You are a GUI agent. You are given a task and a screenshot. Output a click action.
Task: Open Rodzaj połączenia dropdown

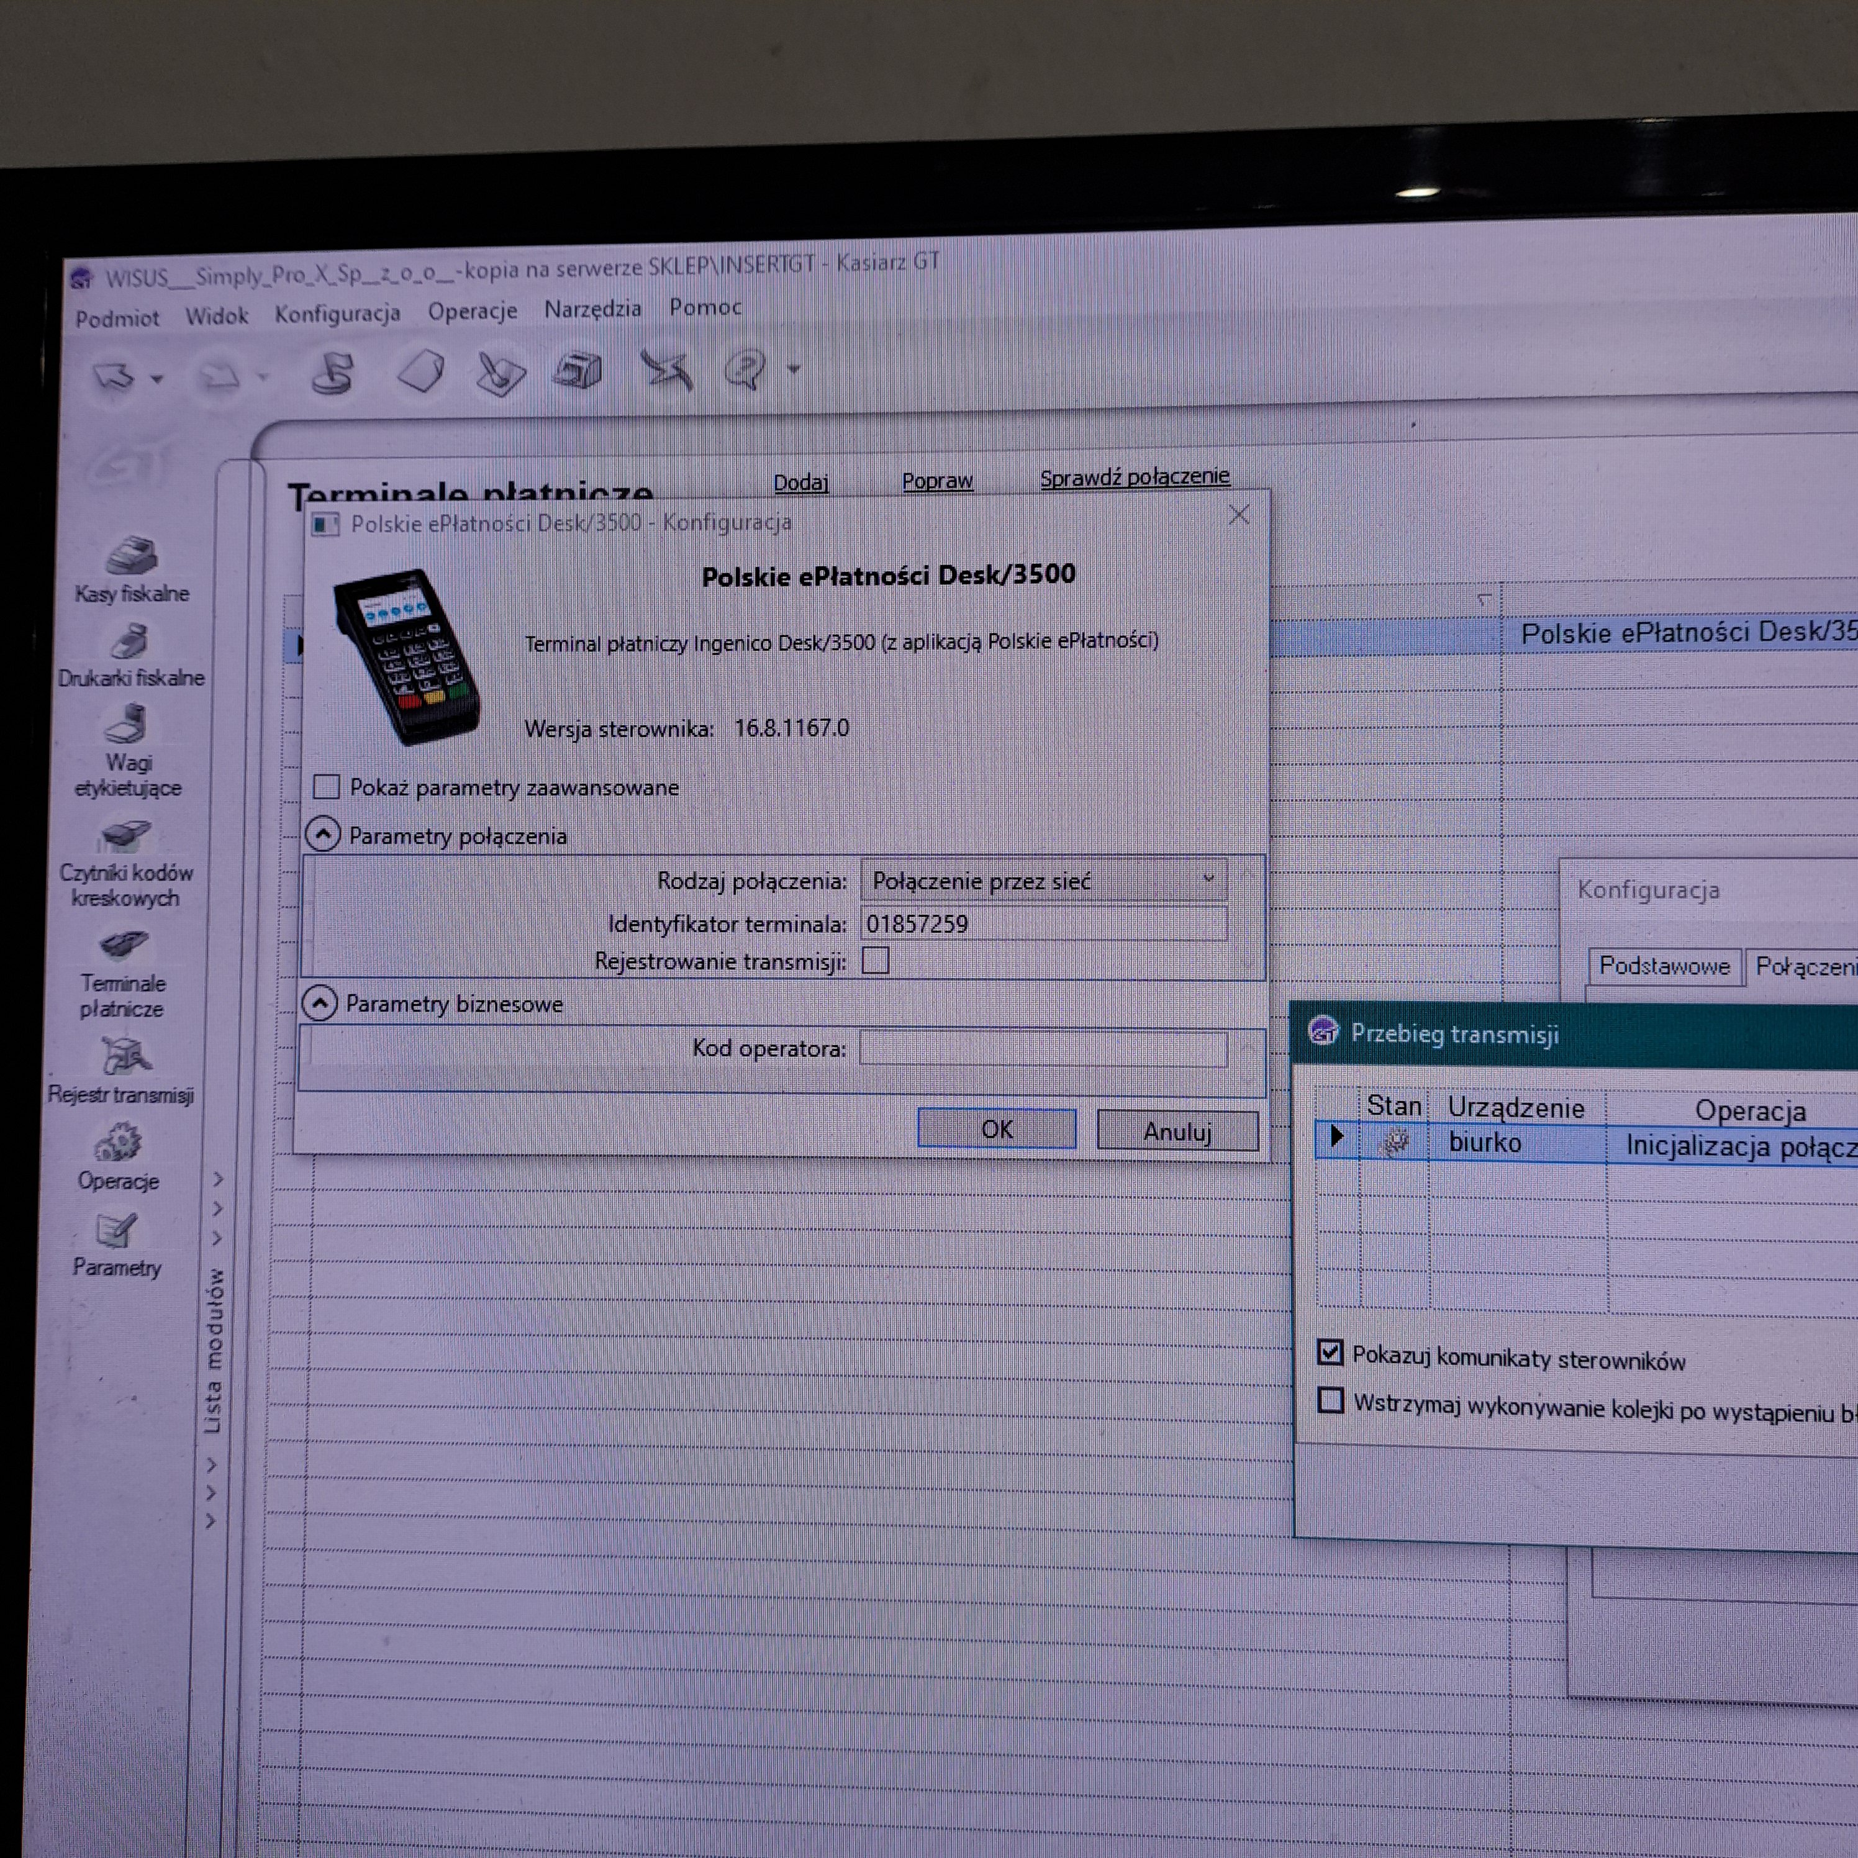pyautogui.click(x=1043, y=880)
